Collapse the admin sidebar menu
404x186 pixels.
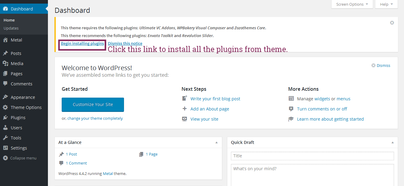[20, 158]
